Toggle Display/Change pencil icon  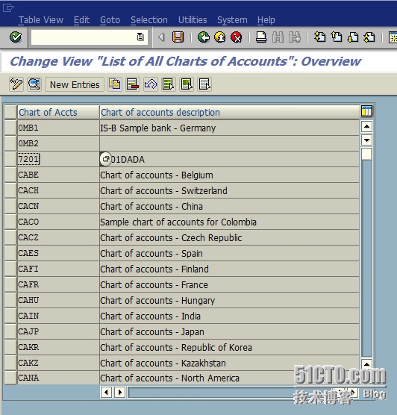click(x=16, y=84)
